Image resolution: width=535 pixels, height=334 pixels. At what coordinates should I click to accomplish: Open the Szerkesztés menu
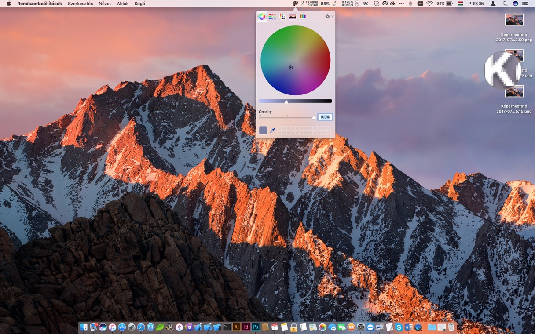point(80,4)
